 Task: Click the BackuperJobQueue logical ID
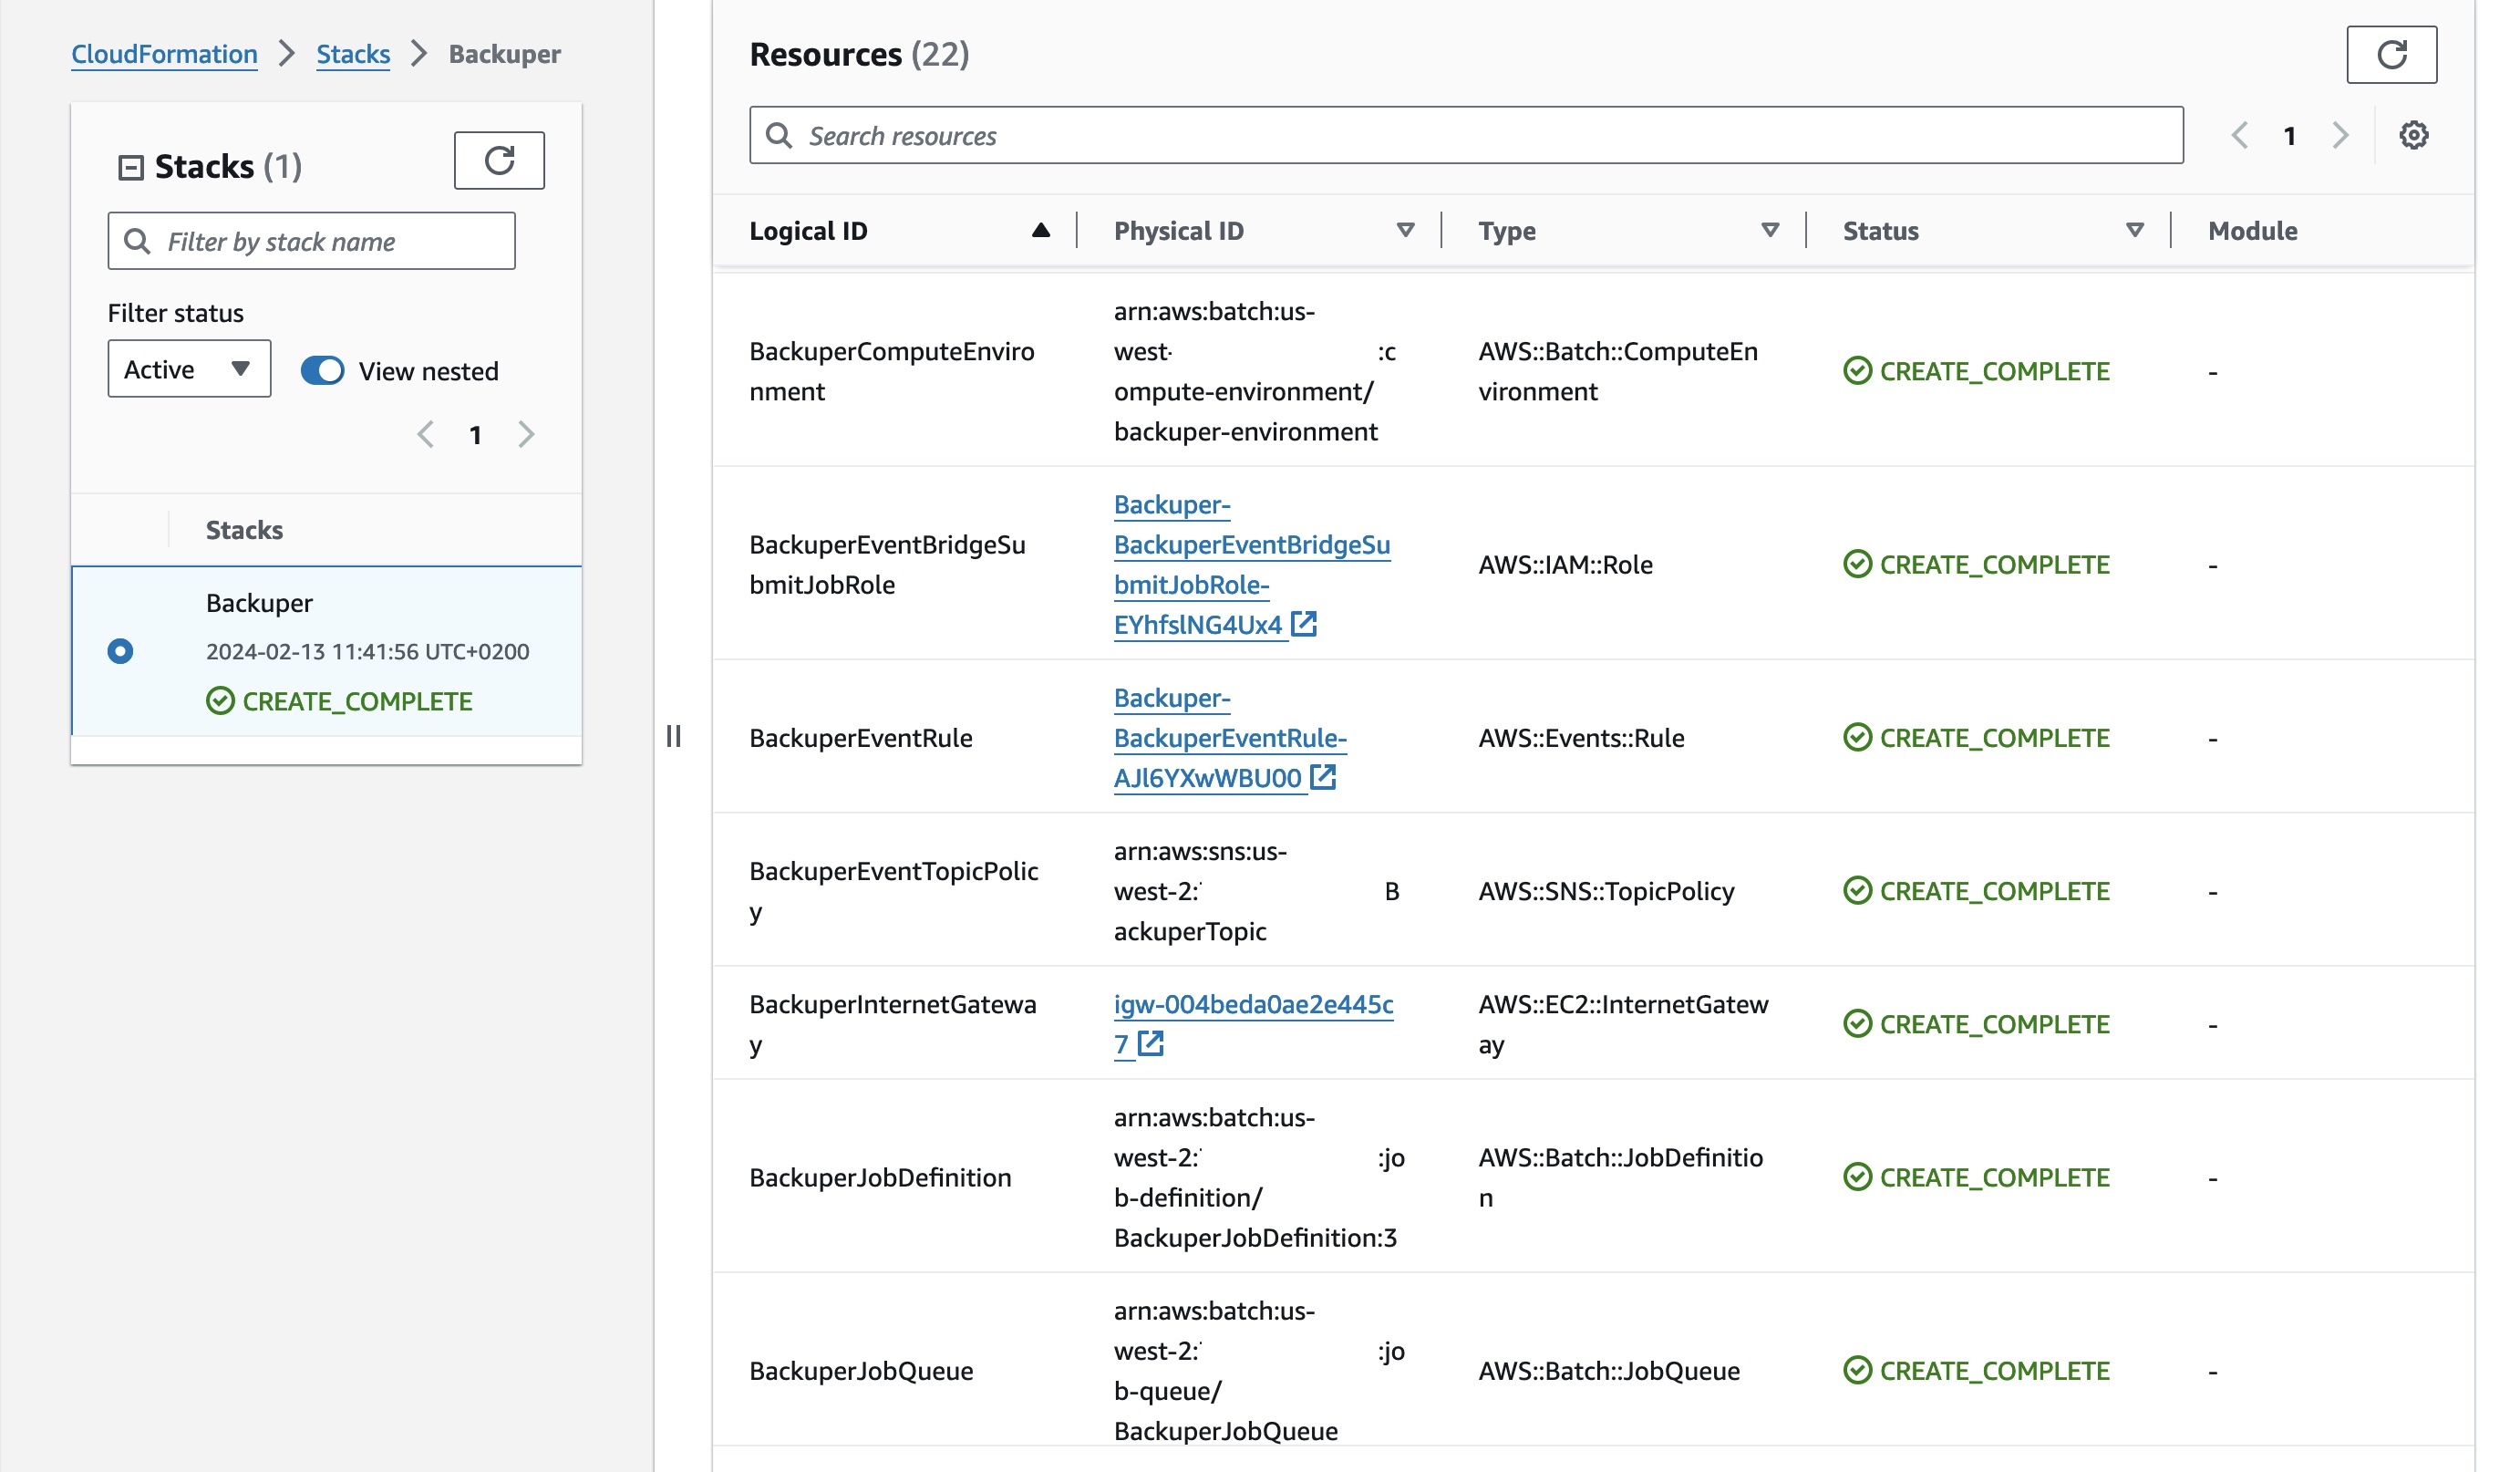(861, 1370)
